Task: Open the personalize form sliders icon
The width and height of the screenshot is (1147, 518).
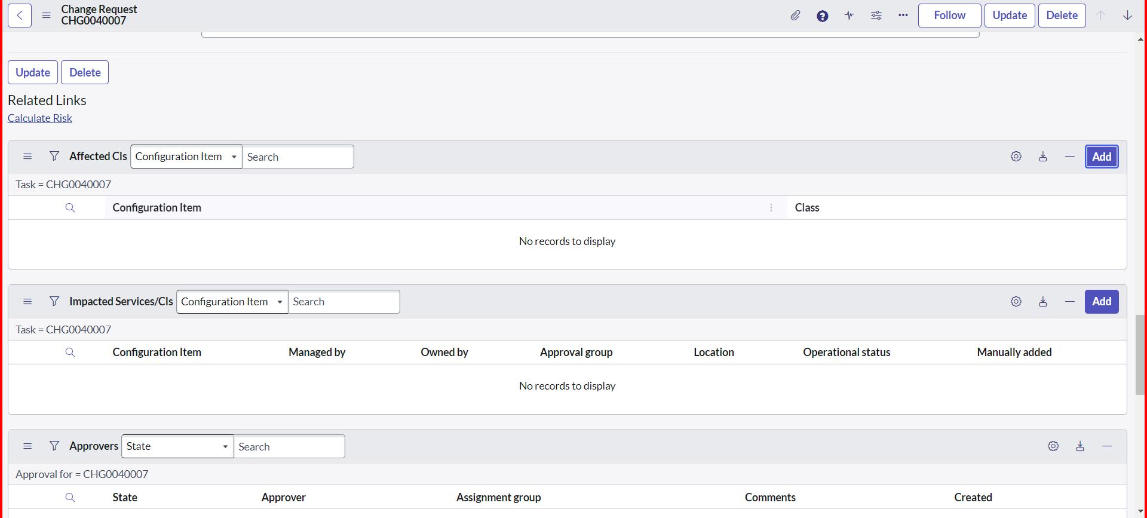Action: click(876, 16)
